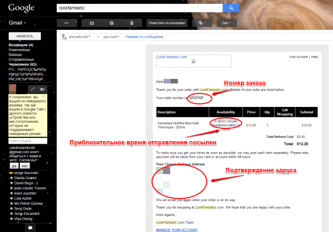Report spam using the exclamation icon
The height and width of the screenshot is (232, 333).
click(111, 23)
